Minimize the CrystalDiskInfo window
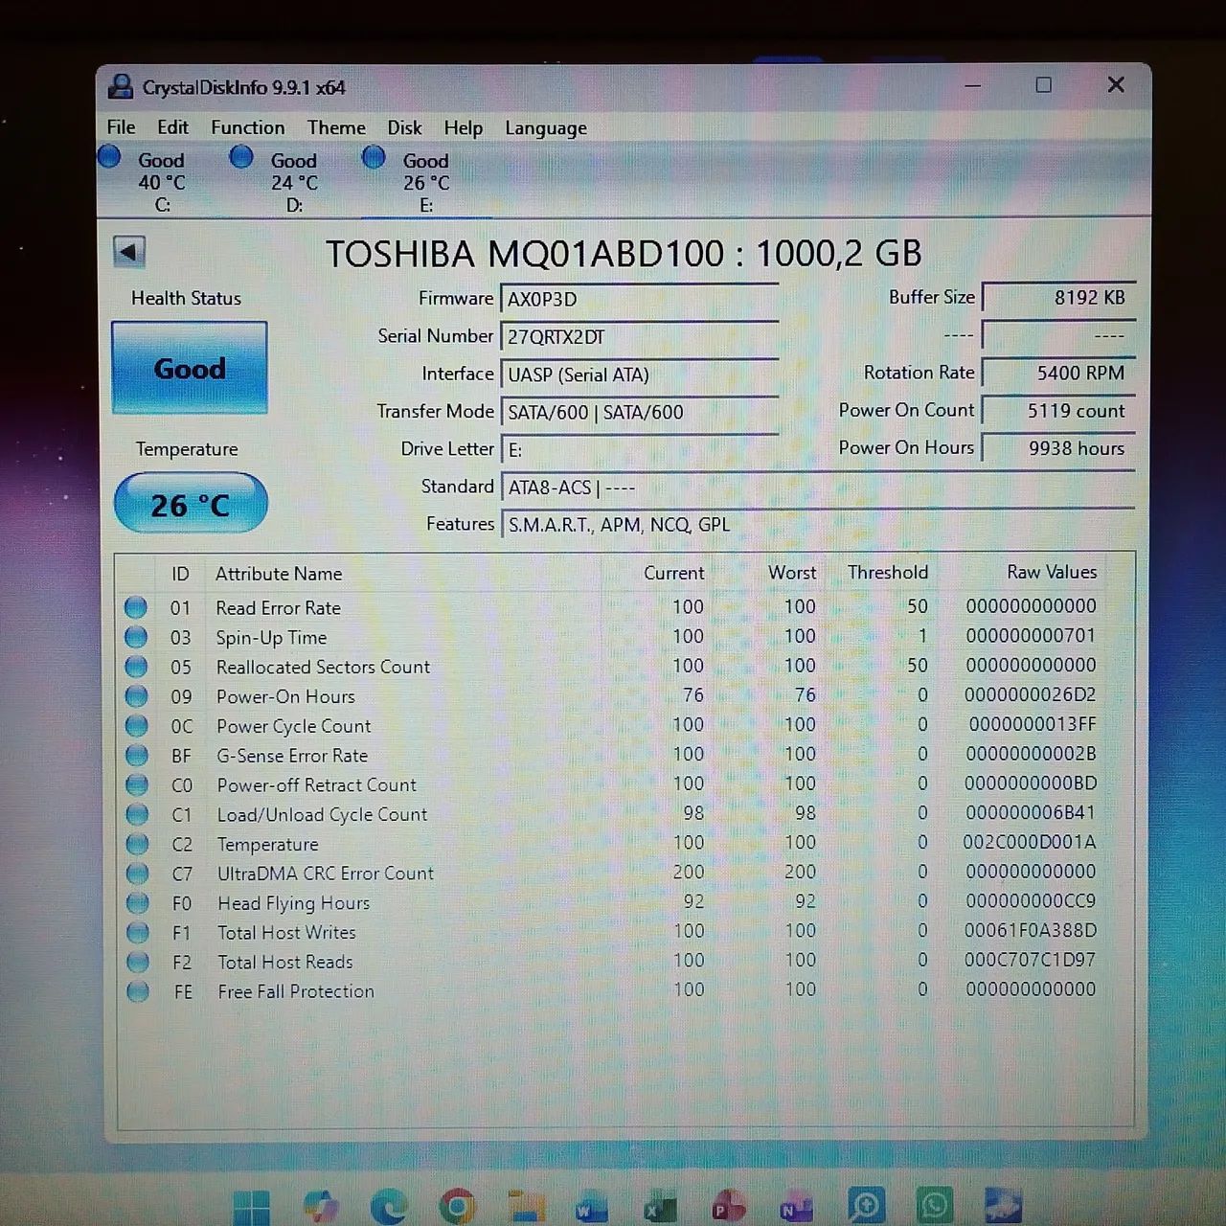This screenshot has height=1226, width=1226. tap(972, 86)
